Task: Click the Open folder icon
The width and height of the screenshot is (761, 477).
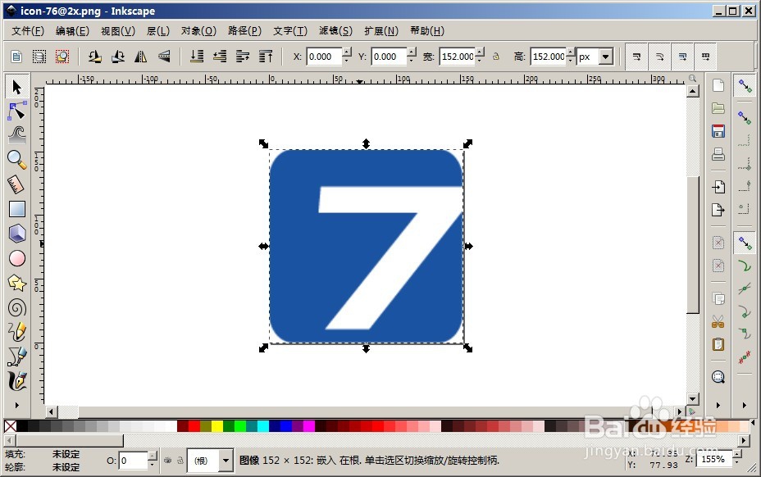Action: point(718,108)
